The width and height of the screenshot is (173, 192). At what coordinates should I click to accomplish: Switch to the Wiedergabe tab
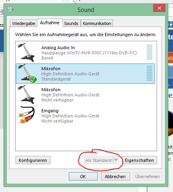23,23
